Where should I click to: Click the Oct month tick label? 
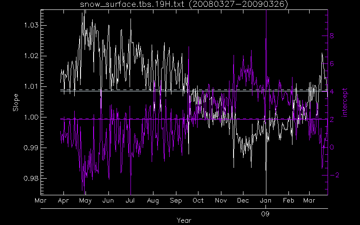point(198,200)
